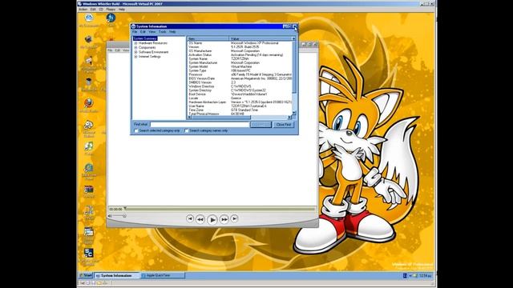Open System Information File menu

click(135, 32)
